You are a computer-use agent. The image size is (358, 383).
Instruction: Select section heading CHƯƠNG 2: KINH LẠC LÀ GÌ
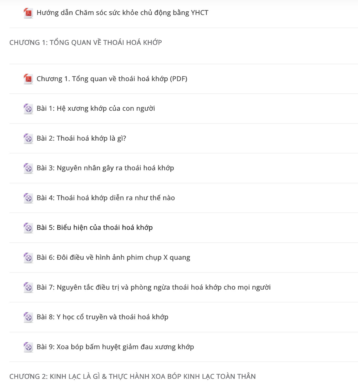pyautogui.click(x=132, y=376)
